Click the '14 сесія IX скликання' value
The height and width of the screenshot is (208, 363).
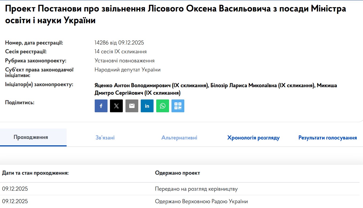pyautogui.click(x=120, y=52)
